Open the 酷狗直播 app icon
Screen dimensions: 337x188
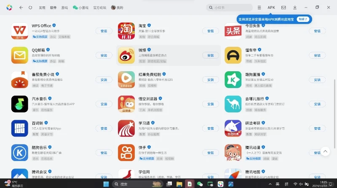point(233,80)
